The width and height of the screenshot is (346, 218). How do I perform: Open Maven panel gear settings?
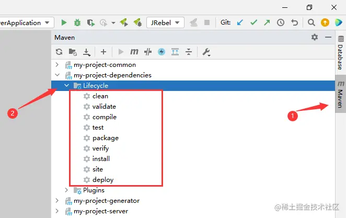pyautogui.click(x=315, y=37)
